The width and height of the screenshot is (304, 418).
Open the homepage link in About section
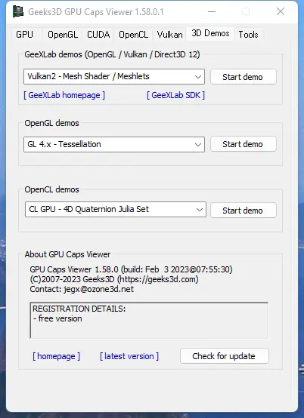point(57,356)
